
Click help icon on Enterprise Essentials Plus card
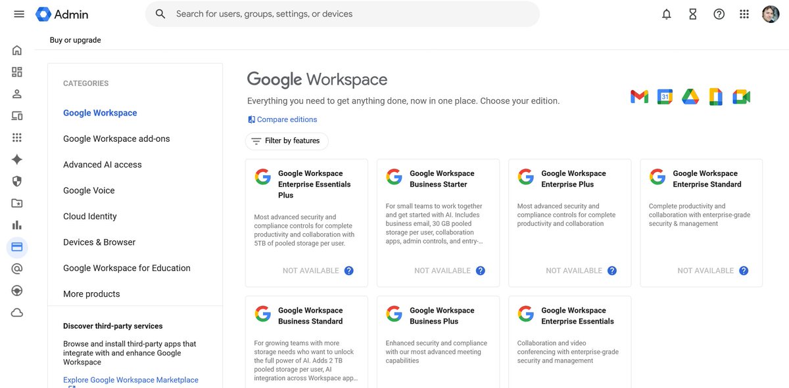point(349,270)
